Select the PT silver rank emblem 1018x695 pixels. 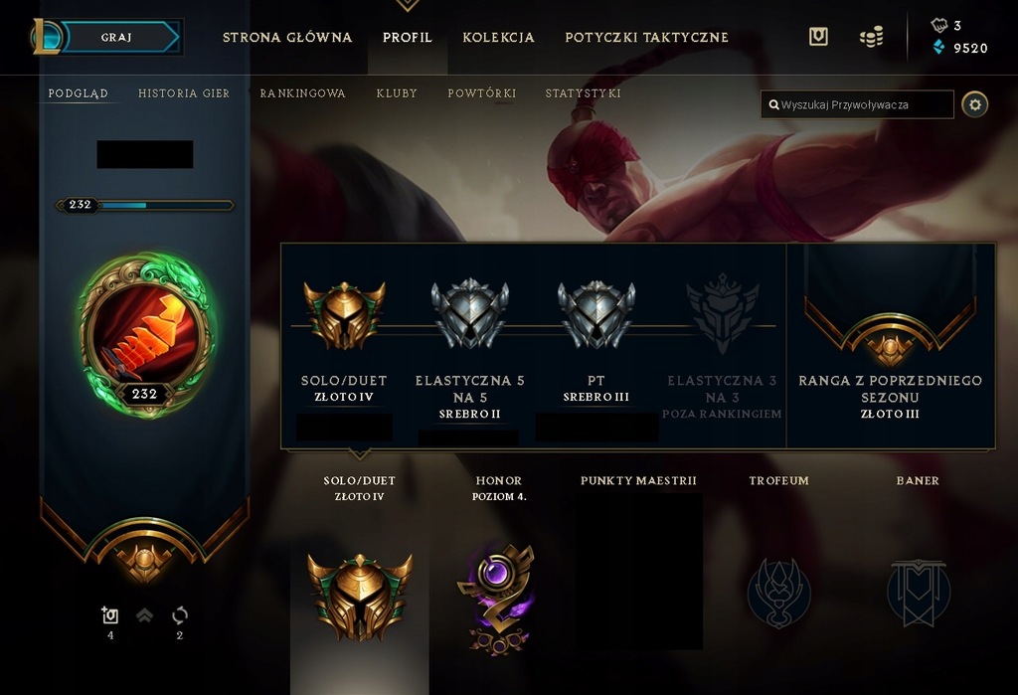pyautogui.click(x=596, y=314)
